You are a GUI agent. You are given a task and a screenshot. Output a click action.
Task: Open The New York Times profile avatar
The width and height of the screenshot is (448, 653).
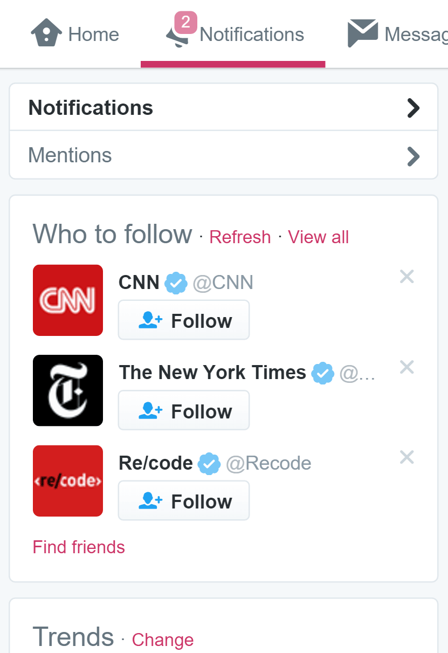click(68, 390)
